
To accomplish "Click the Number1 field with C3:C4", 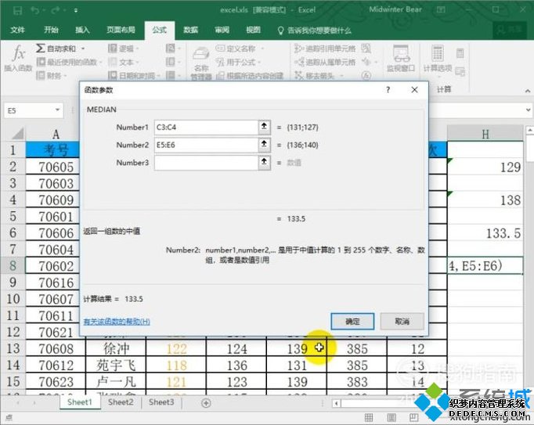I will [x=206, y=127].
